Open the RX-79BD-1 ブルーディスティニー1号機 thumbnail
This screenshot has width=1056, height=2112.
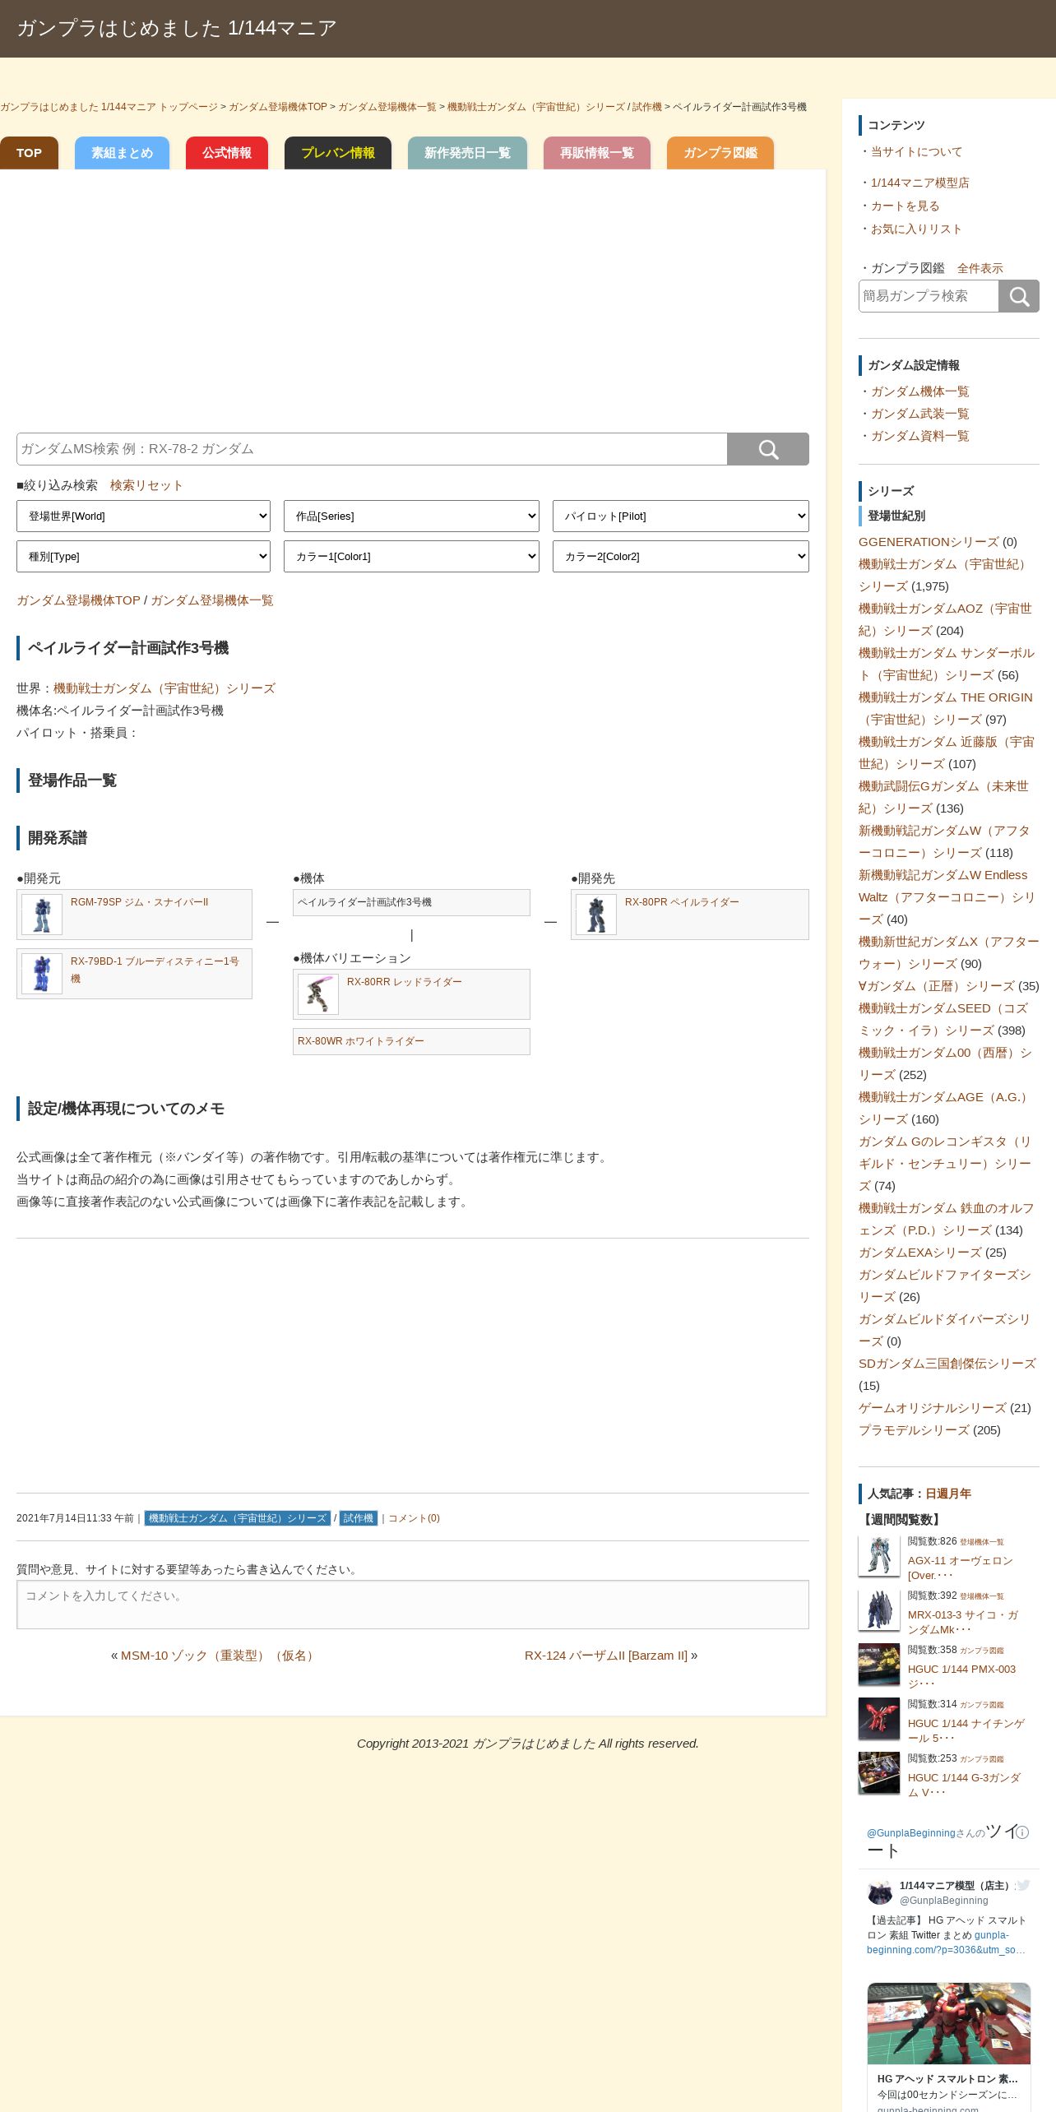point(42,974)
